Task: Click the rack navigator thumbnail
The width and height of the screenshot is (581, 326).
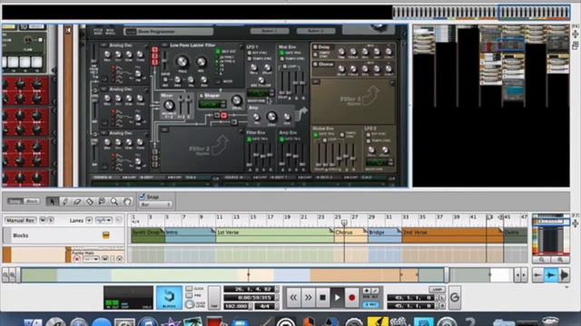Action: click(x=491, y=105)
